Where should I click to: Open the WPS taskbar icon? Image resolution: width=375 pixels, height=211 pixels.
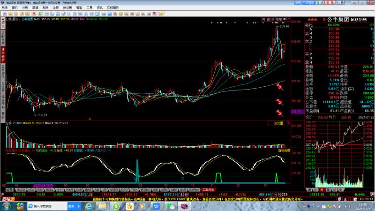pyautogui.click(x=156, y=206)
